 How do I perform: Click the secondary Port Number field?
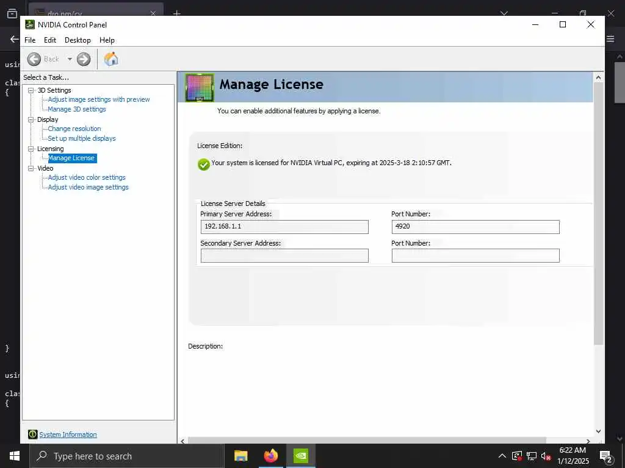pyautogui.click(x=475, y=255)
